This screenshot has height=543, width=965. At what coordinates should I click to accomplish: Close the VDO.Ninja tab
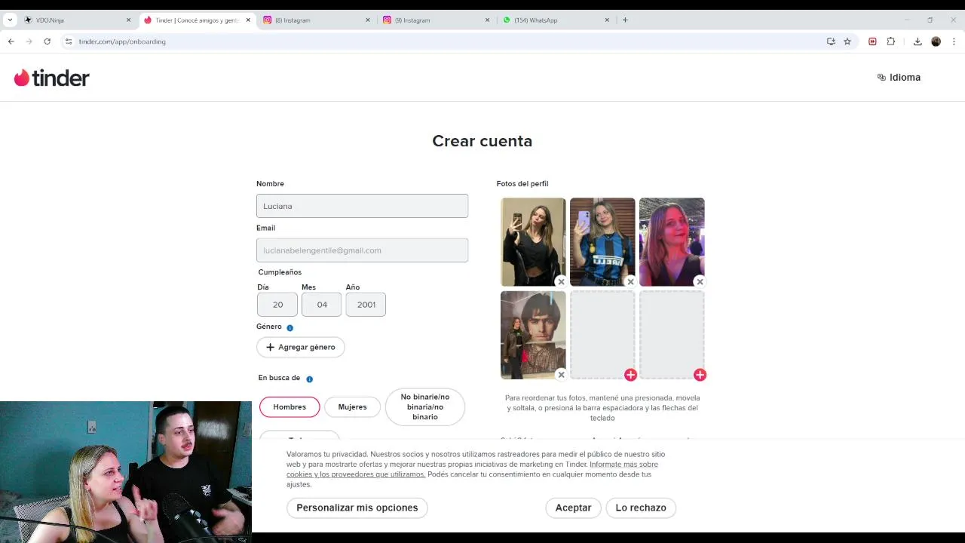[x=128, y=20]
